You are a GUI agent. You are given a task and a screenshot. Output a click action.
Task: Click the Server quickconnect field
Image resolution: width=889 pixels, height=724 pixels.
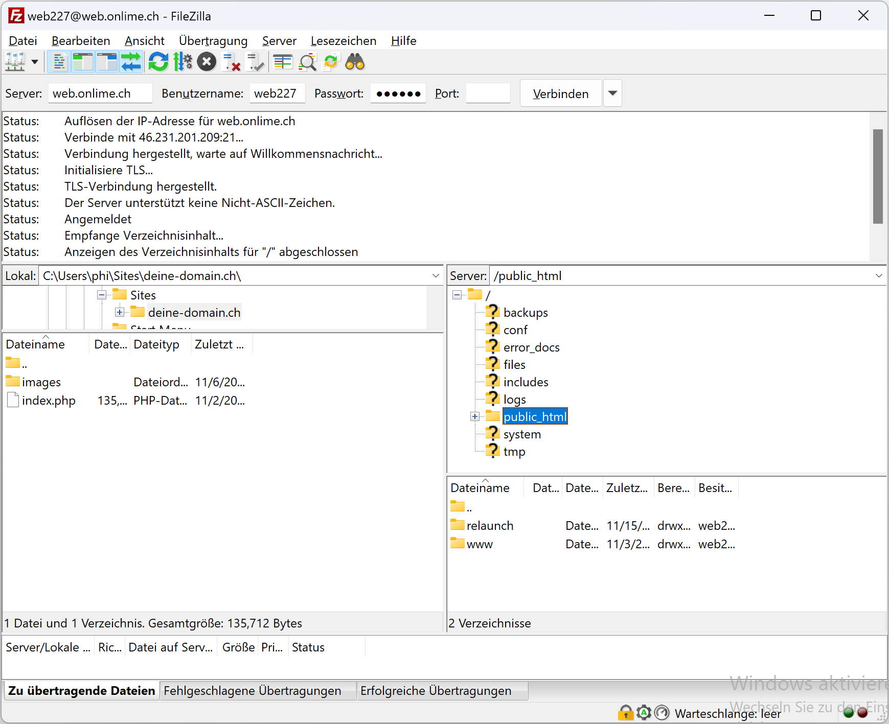pyautogui.click(x=100, y=94)
